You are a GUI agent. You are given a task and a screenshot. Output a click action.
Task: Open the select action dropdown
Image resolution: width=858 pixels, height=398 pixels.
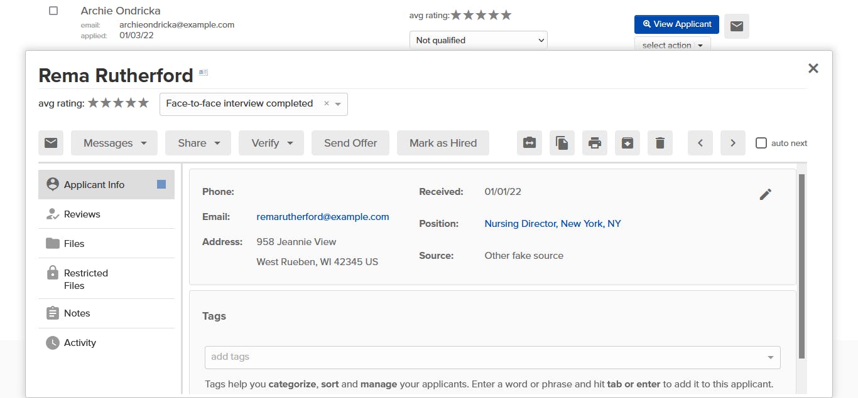[673, 45]
